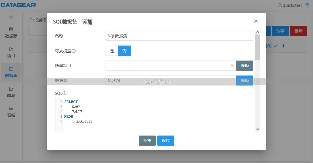The image size is (313, 163).
Task: Open the settings gear in the top bar
Action: click(307, 5)
